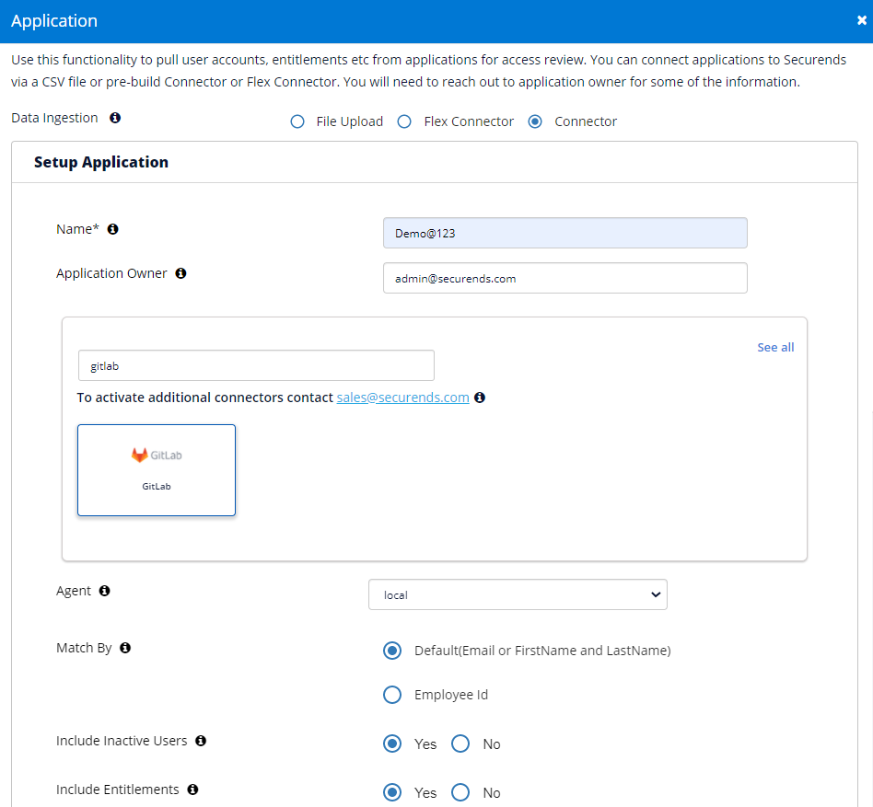Open info icon beside Include Inactive Users

[201, 740]
